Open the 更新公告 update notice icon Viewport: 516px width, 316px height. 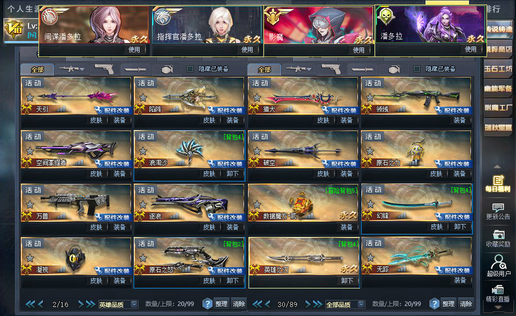point(498,211)
